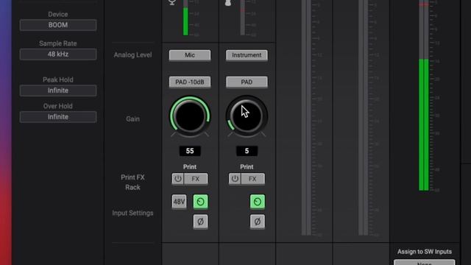The height and width of the screenshot is (265, 471).
Task: Click the Analog Level label
Action: (132, 55)
